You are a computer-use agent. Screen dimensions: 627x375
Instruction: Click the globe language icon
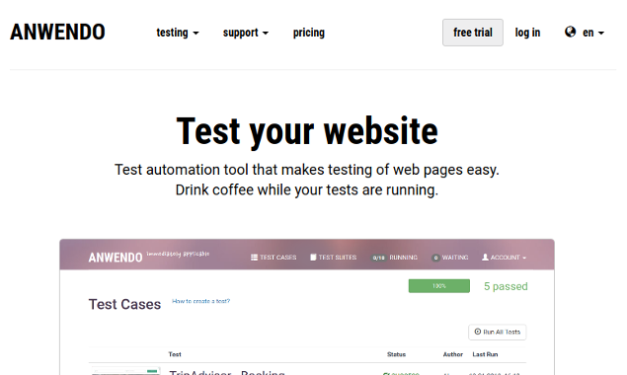click(570, 32)
